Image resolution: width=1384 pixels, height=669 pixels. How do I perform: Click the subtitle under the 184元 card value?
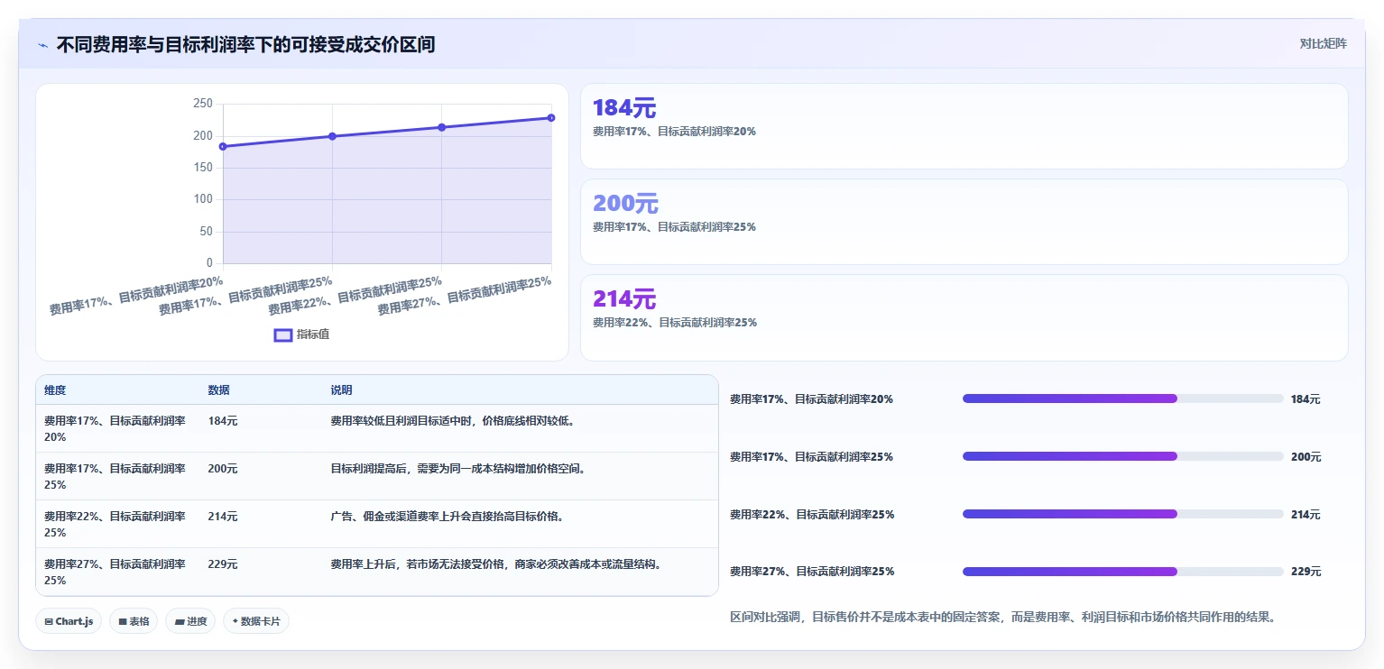(x=674, y=132)
